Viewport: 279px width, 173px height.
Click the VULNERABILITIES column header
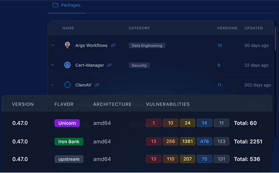click(x=168, y=104)
